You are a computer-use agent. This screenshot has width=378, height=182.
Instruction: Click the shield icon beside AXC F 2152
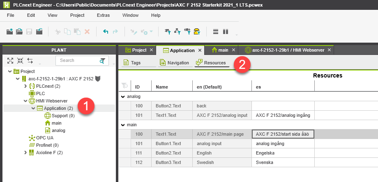98,79
